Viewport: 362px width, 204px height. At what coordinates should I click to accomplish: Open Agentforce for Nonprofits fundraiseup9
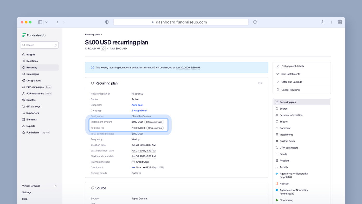[302, 192]
